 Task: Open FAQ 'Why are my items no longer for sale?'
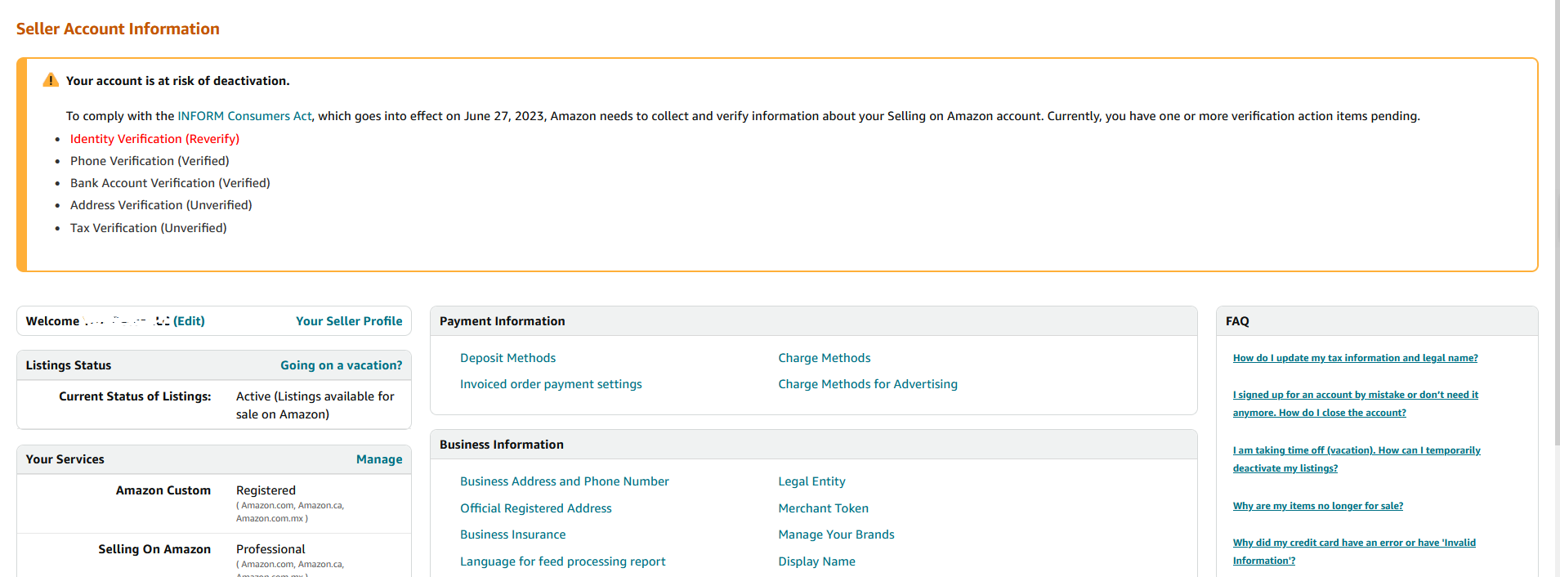tap(1318, 506)
